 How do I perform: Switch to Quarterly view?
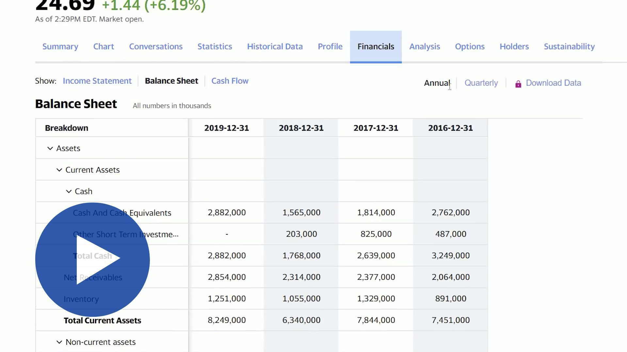pyautogui.click(x=481, y=83)
